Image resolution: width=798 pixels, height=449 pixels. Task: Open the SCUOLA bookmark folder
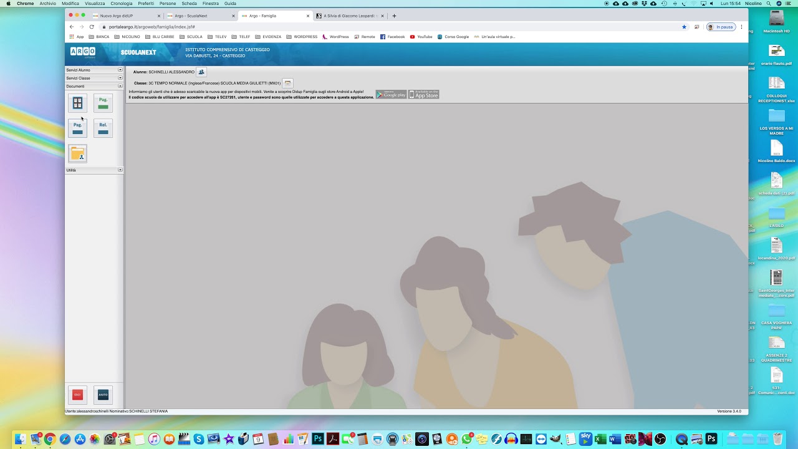coord(191,37)
